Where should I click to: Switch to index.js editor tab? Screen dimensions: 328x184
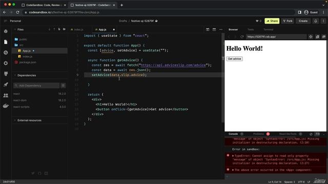pyautogui.click(x=78, y=30)
